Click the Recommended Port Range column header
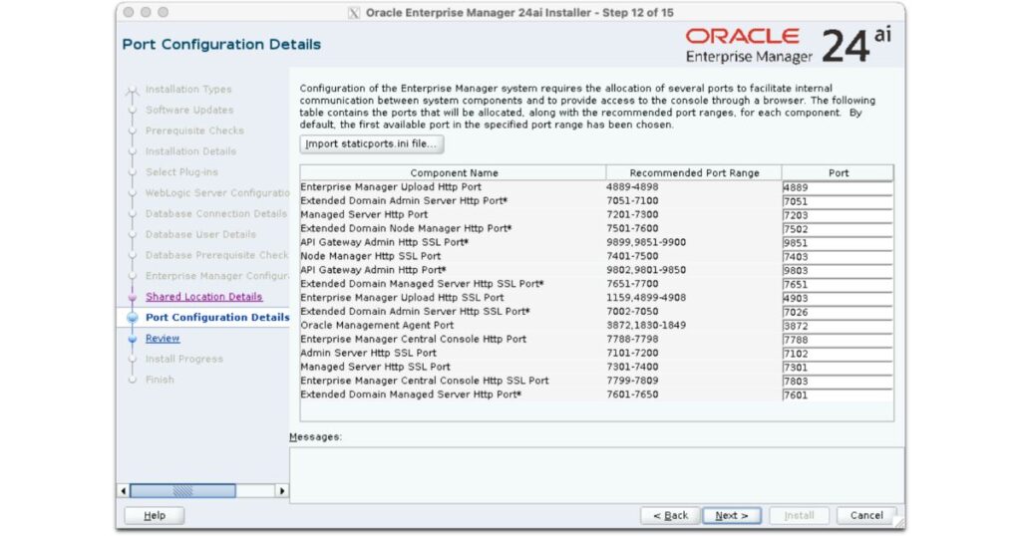The width and height of the screenshot is (1021, 536). [x=694, y=172]
